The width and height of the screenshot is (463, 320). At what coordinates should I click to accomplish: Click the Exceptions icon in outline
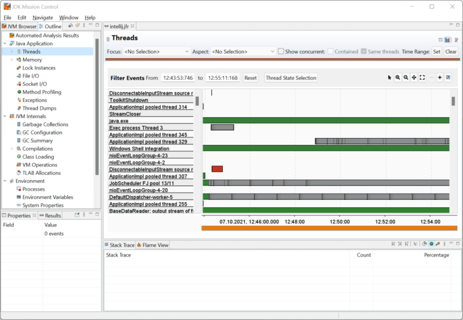point(19,100)
